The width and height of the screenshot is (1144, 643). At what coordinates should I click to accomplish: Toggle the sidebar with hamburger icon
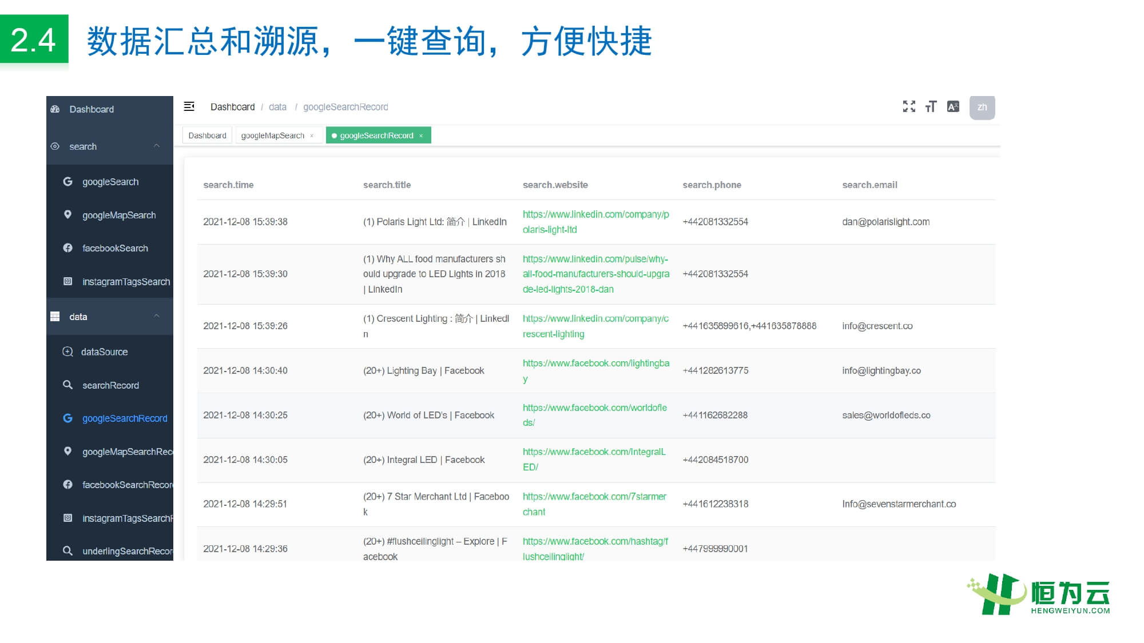tap(189, 106)
